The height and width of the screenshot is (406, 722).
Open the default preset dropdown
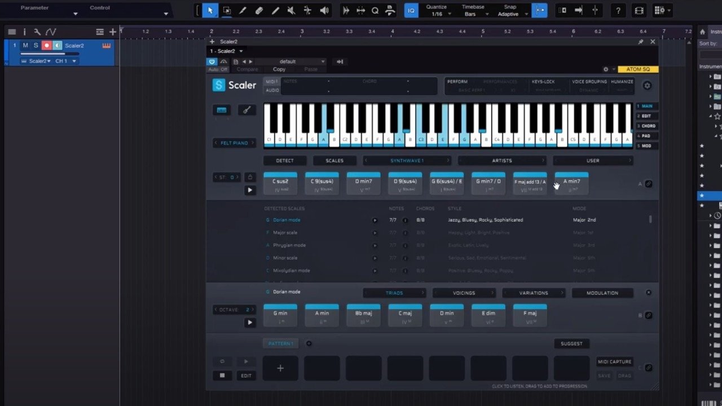(292, 61)
